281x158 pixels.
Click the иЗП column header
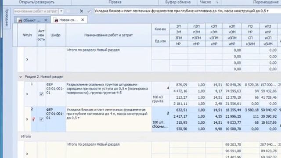[x=232, y=26]
